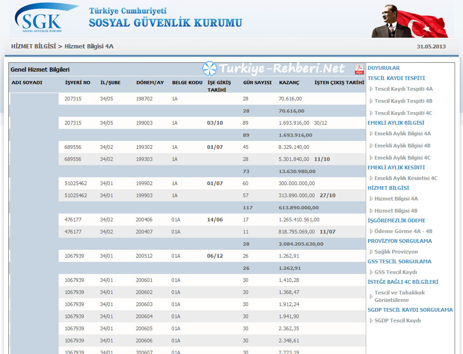Click Sağlık Provizyon link
463x354 pixels.
pyautogui.click(x=396, y=252)
